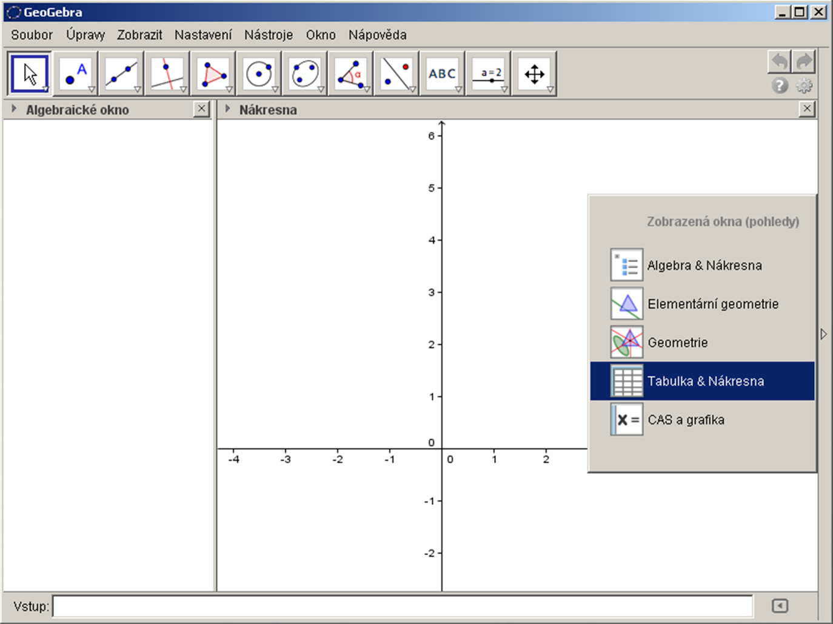Click the Vstup input field
This screenshot has width=833, height=624.
(403, 606)
